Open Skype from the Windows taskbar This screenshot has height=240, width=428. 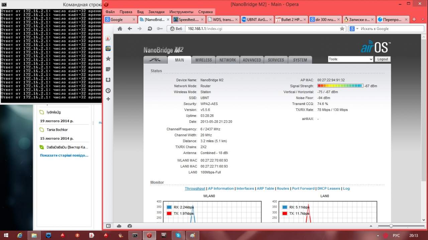178,235
